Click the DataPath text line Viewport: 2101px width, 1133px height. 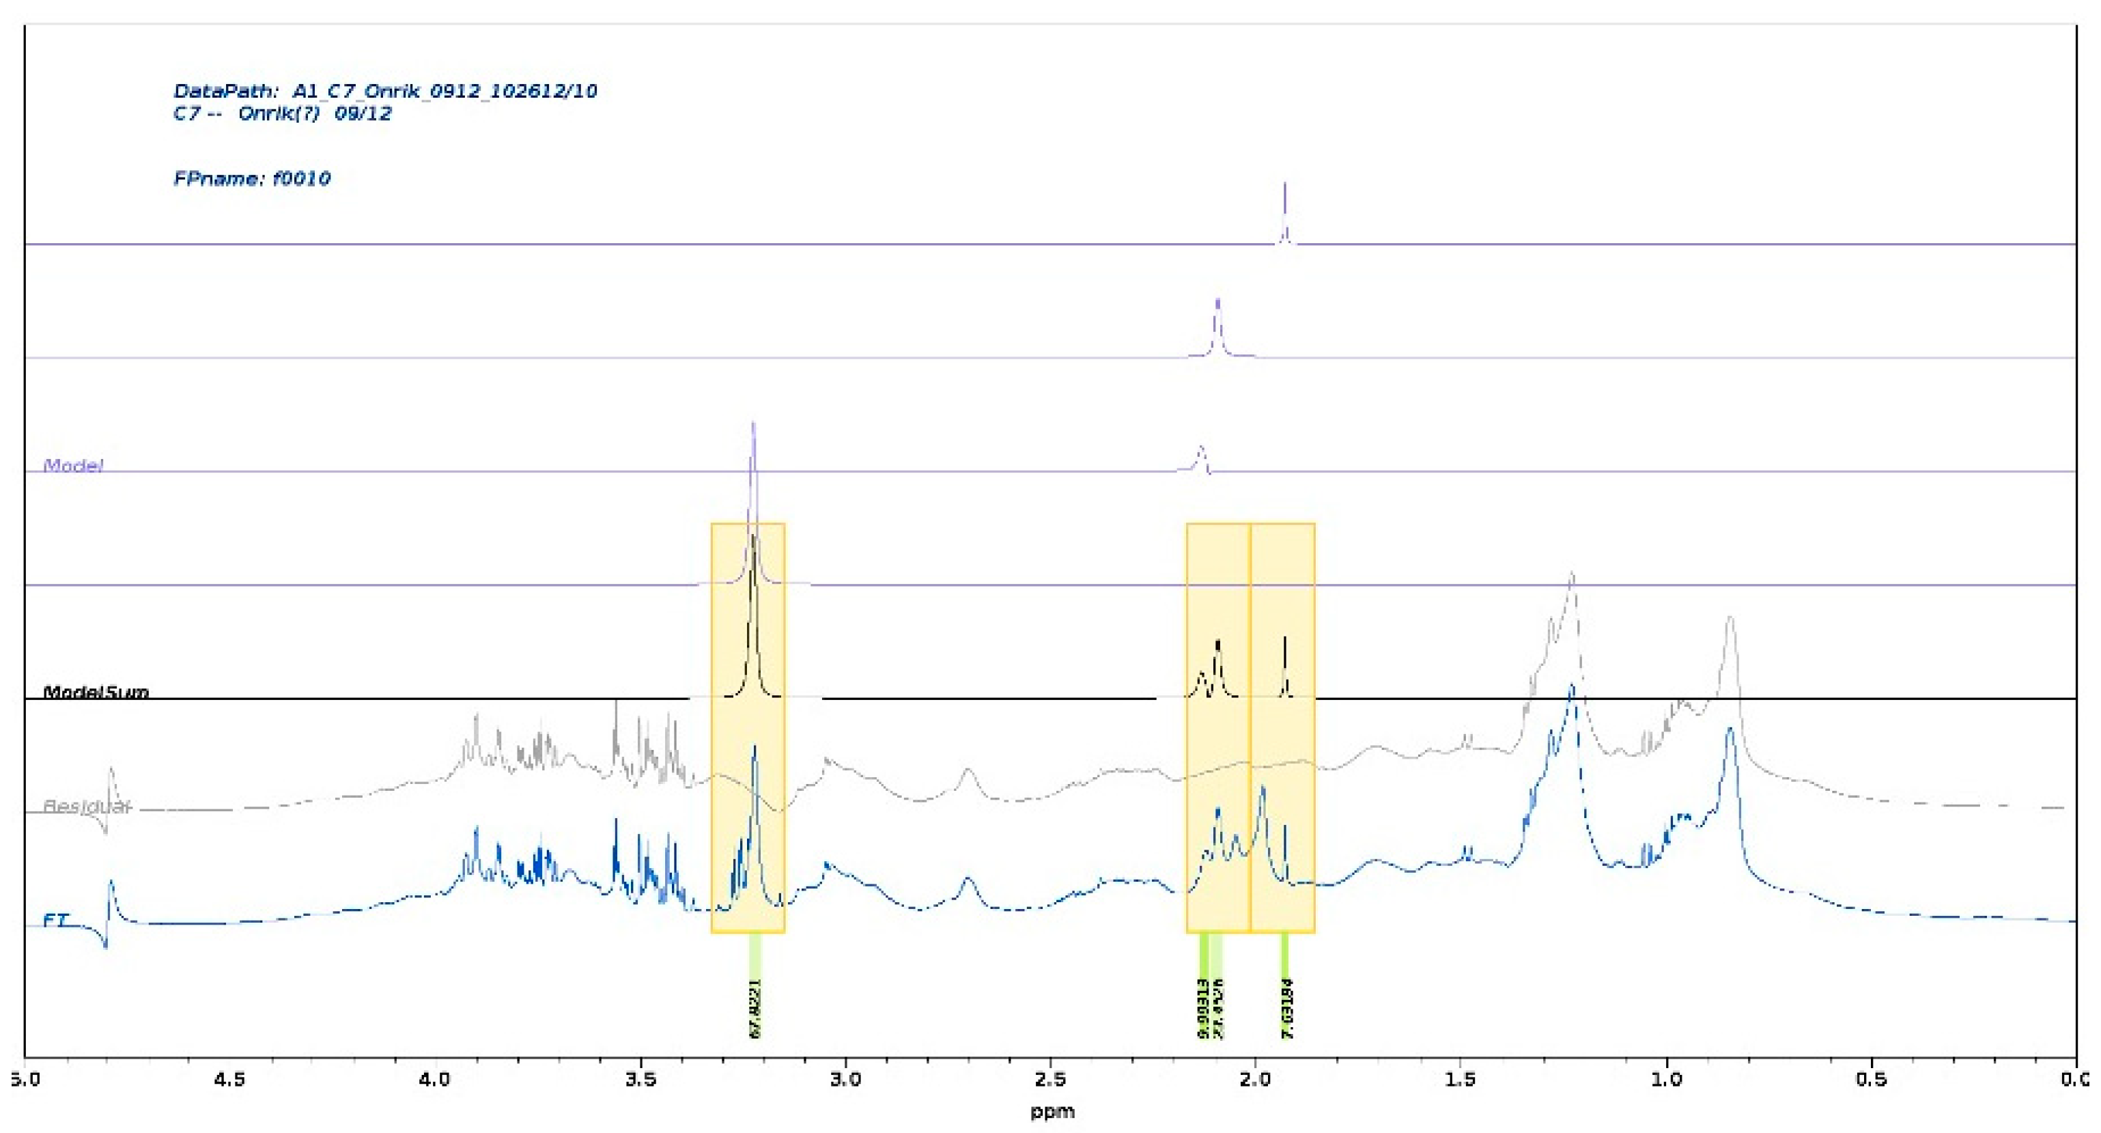pyautogui.click(x=385, y=92)
